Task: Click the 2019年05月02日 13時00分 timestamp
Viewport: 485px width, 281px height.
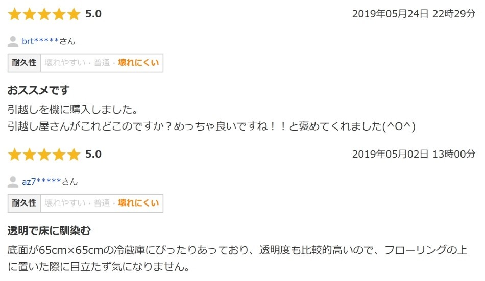Action: click(414, 154)
